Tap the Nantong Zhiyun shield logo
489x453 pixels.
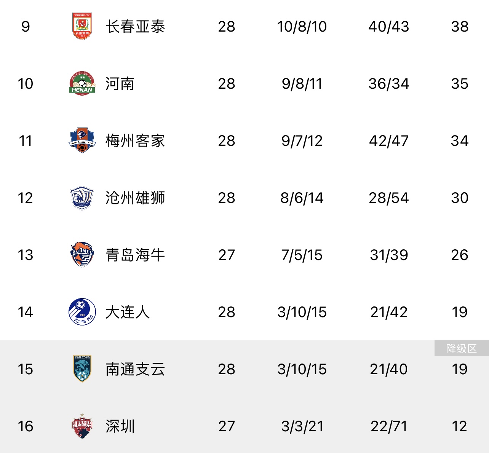tap(82, 368)
